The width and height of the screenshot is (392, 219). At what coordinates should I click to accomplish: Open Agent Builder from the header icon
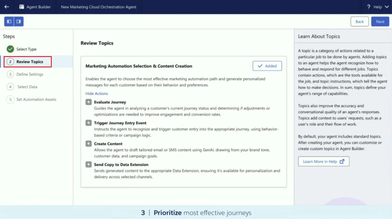(22, 7)
